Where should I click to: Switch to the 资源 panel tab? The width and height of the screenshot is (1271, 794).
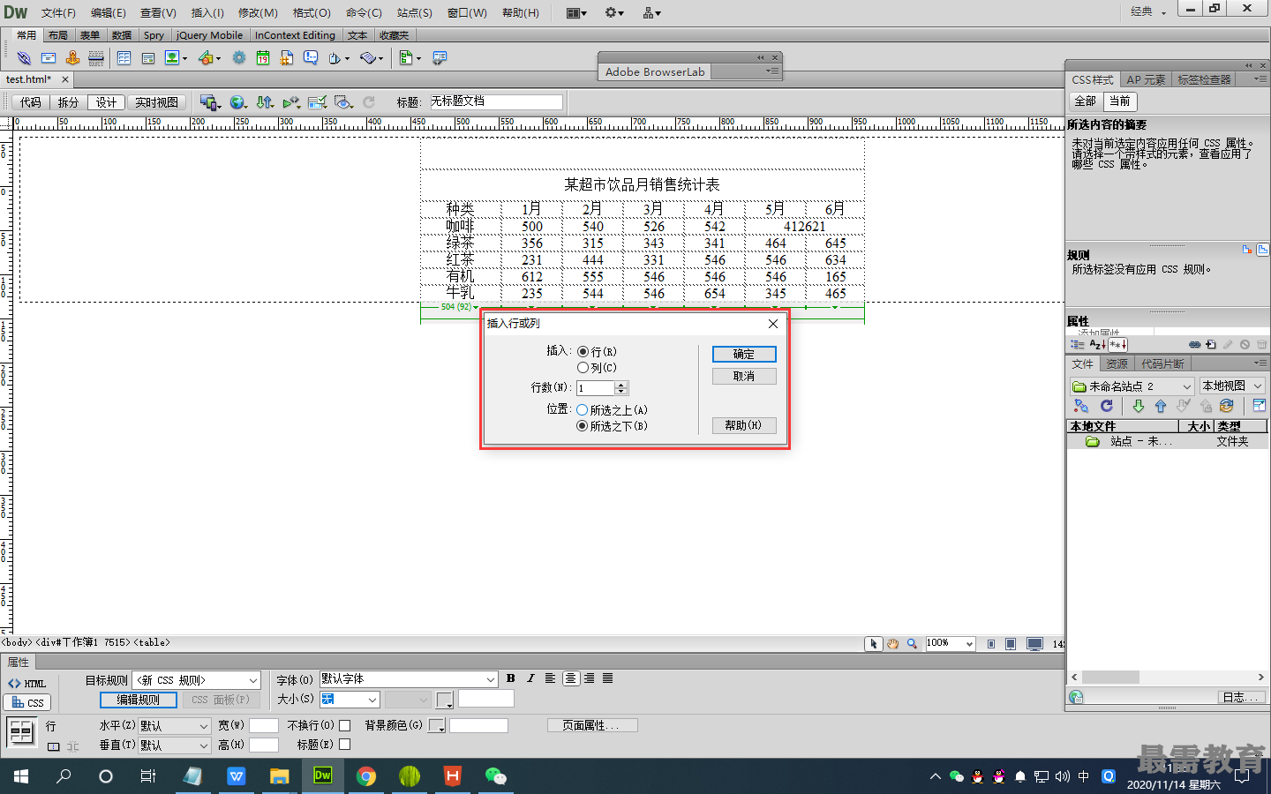tap(1117, 363)
